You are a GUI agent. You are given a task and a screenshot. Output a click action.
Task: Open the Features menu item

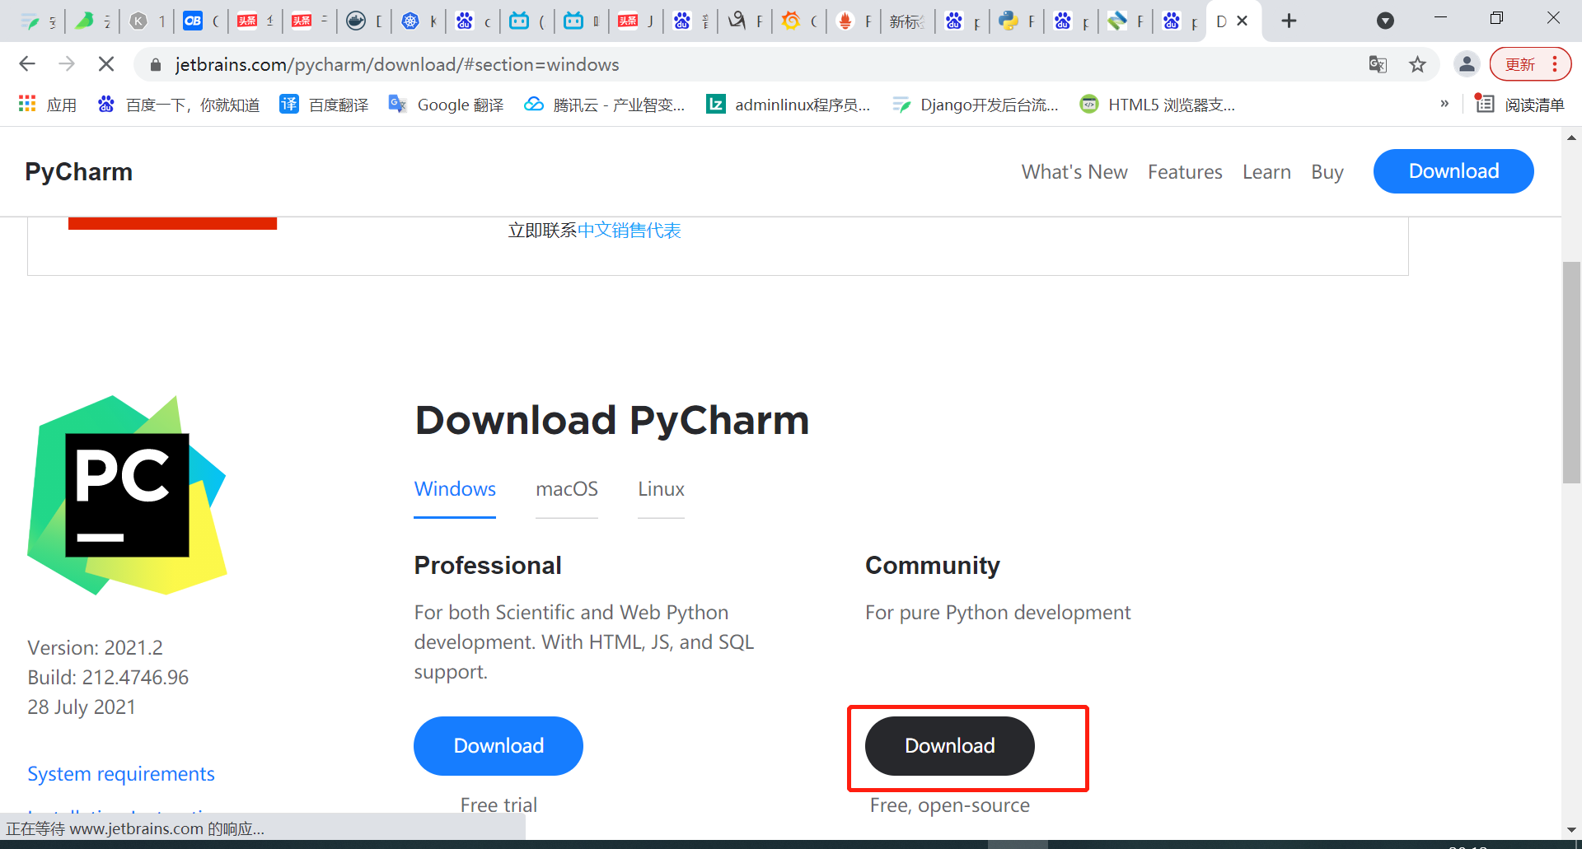tap(1185, 172)
